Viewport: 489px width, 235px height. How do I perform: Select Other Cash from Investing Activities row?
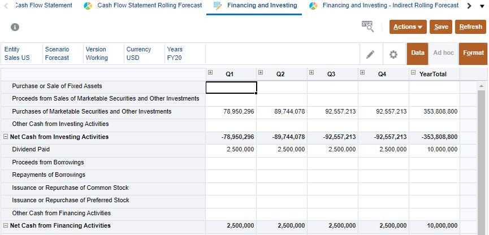(x=103, y=124)
